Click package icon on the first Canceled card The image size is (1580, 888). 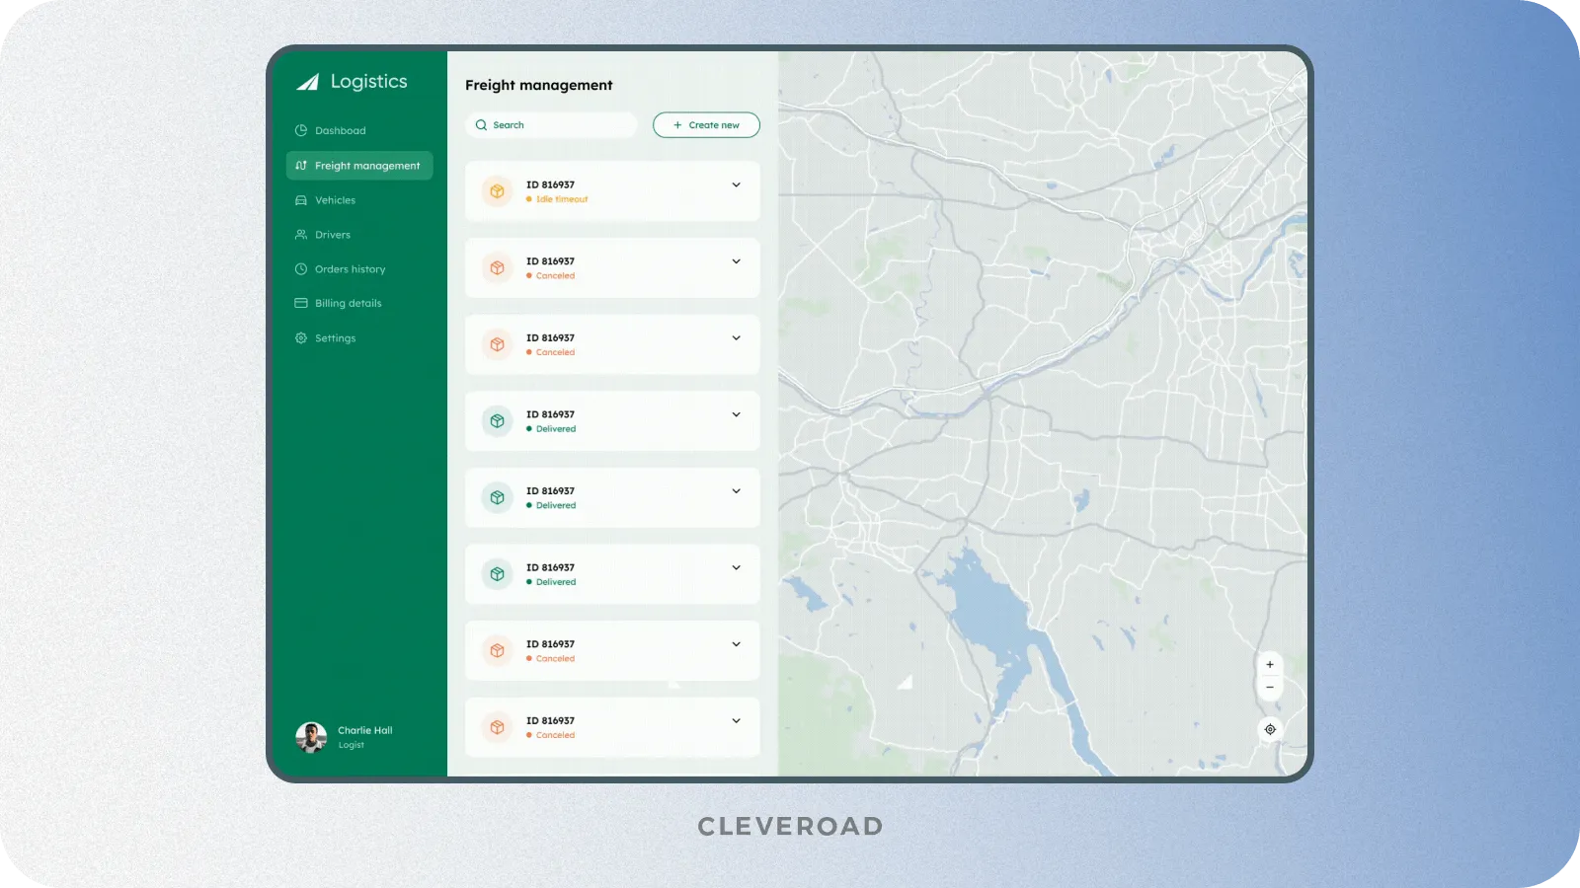(x=498, y=268)
